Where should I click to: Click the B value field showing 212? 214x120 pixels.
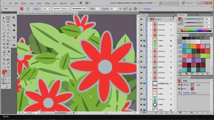207,26
